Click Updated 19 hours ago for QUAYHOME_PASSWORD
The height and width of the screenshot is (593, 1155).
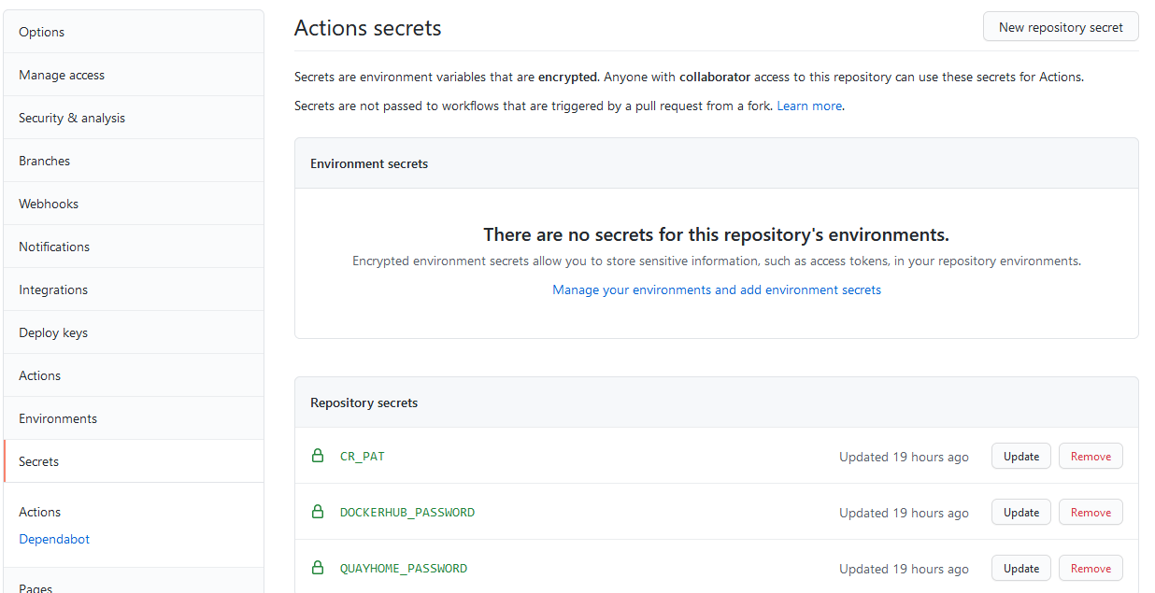pos(904,569)
